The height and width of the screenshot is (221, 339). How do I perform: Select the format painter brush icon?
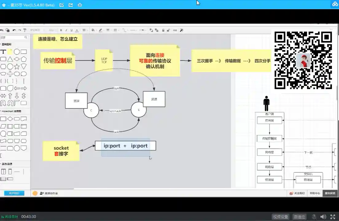click(x=25, y=30)
